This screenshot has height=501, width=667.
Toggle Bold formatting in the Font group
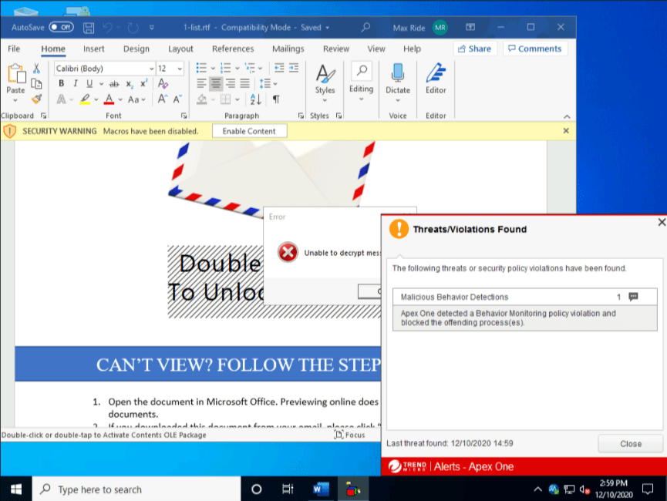[61, 84]
